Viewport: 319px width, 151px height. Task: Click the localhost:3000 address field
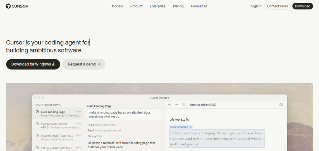pos(203,105)
